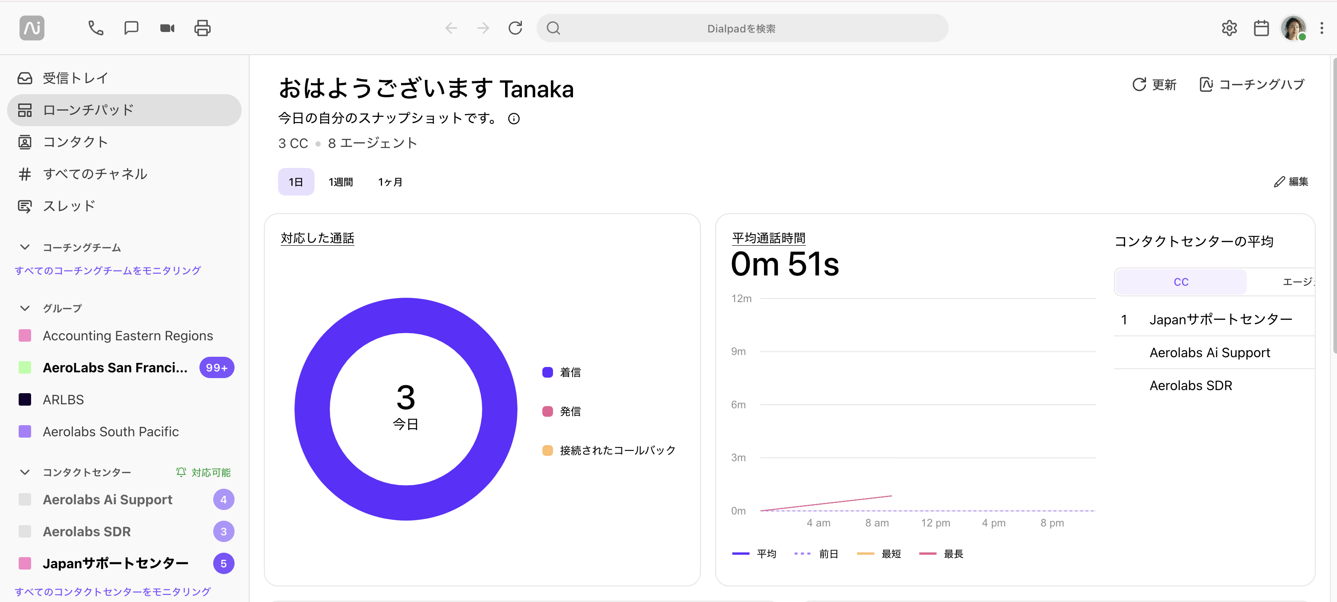Click すべてのコーチングチームをモニタリング link
Viewport: 1337px width, 602px height.
[x=107, y=271]
